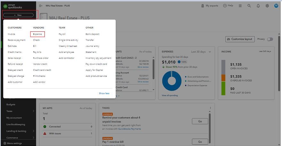Select Transfer under Other
This screenshot has width=282, height=146.
(x=90, y=40)
